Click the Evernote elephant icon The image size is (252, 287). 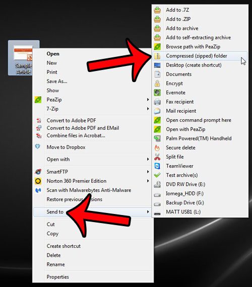[157, 93]
